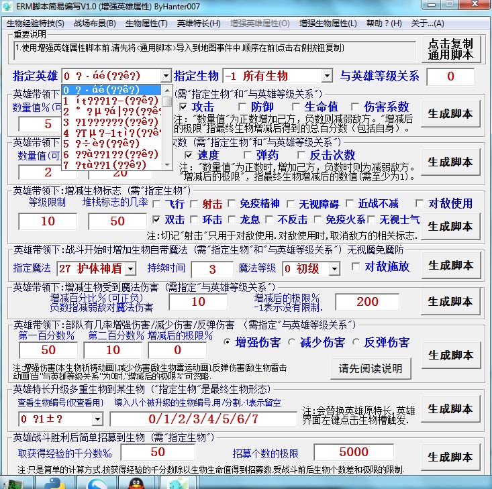Click the ERM app icon in title bar
The height and width of the screenshot is (489, 492).
tap(7, 7)
